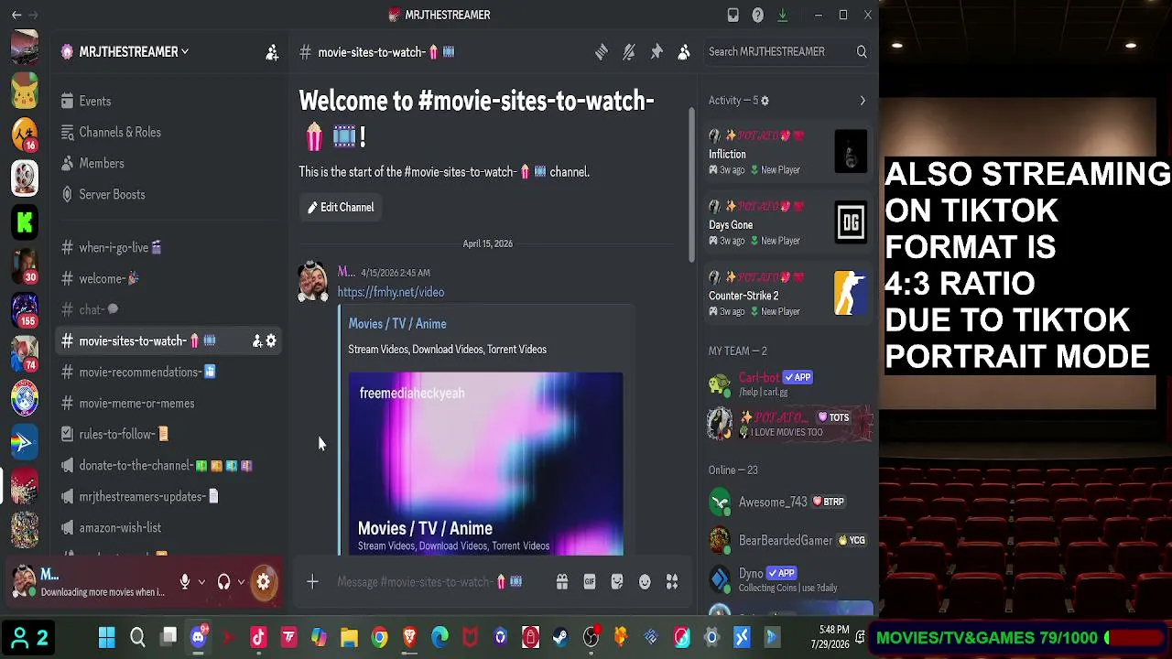1172x659 pixels.
Task: Click the freemediaheckyeah embed image
Action: click(486, 463)
